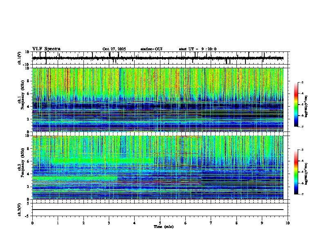Click the ch.1 voltage waveform plot

pos(161,58)
